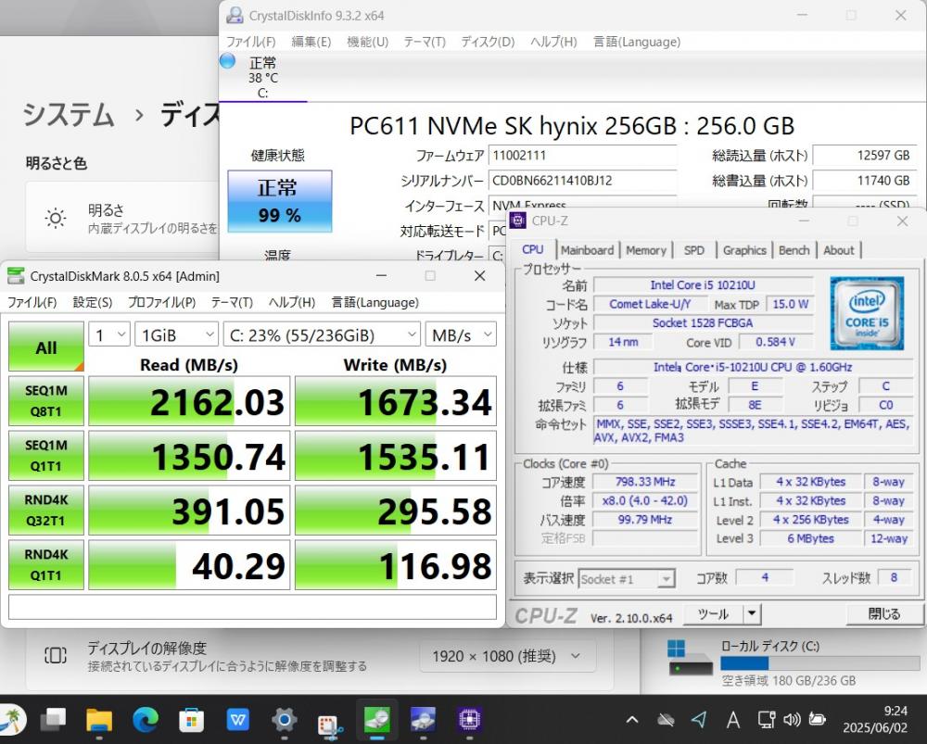Open ヘルプ(H) menu in CrystalDiskMark
Image resolution: width=927 pixels, height=744 pixels.
[x=292, y=303]
